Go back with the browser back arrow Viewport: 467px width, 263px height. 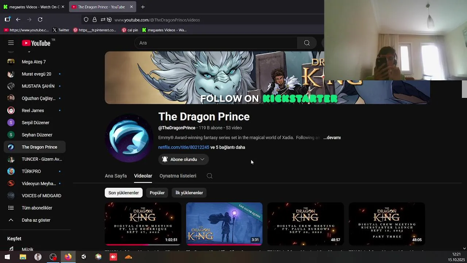pos(18,19)
